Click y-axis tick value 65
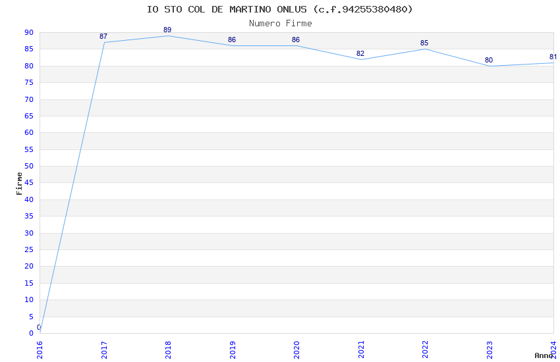 pos(29,116)
